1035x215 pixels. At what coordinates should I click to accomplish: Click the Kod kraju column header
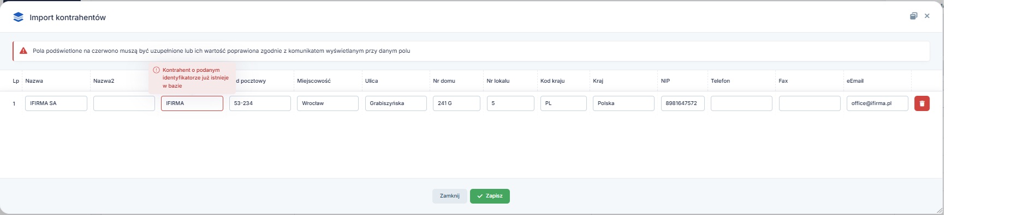pos(552,81)
